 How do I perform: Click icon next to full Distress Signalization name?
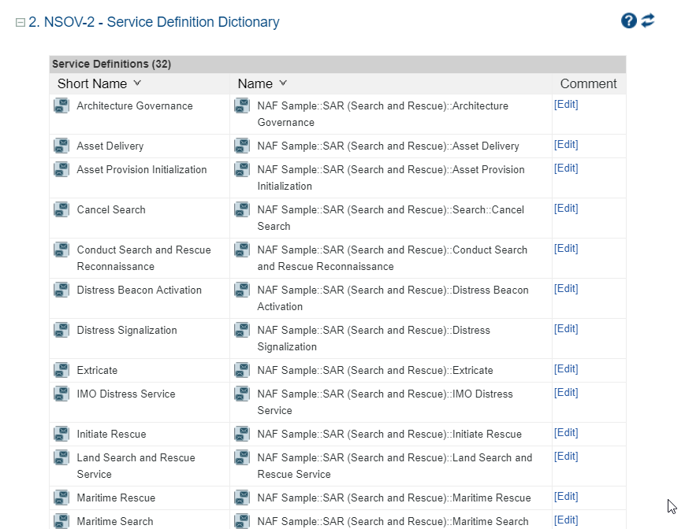point(242,330)
